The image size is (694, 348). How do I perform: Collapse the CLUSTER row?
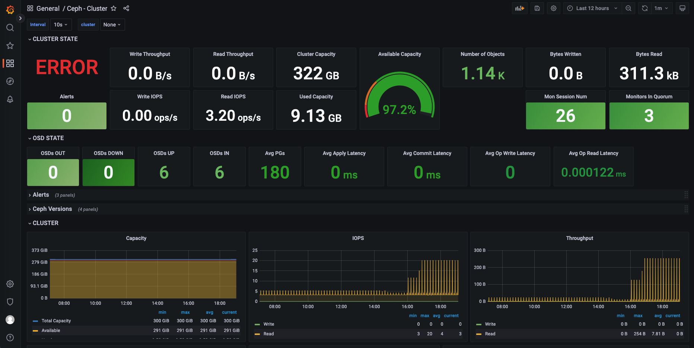click(44, 223)
